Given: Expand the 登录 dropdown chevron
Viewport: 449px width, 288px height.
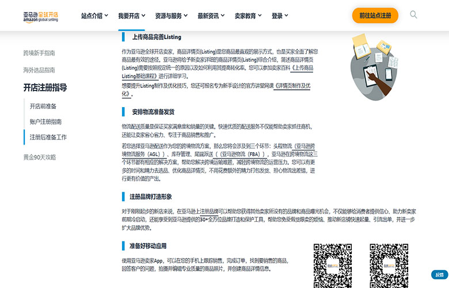Looking at the screenshot, I should 286,16.
